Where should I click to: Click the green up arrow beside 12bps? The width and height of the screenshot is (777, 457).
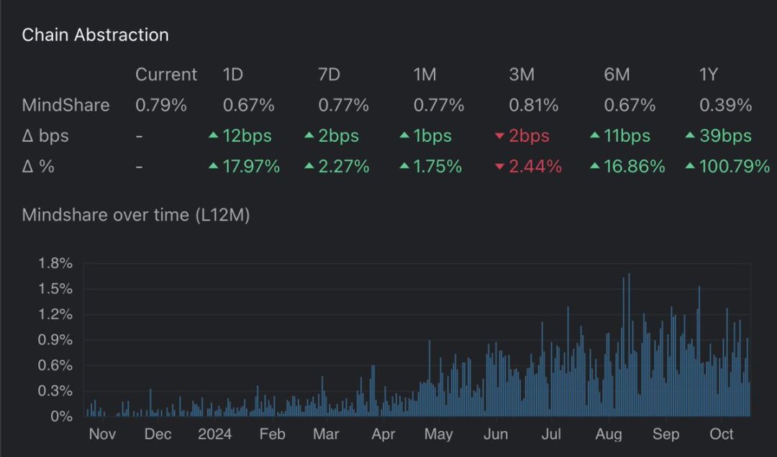[212, 136]
